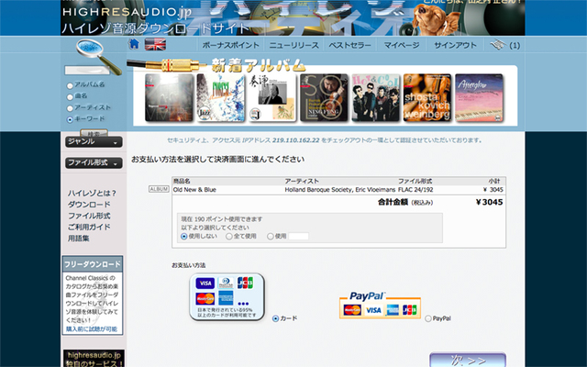
Task: Open ニューリリース menu item
Action: coord(293,45)
